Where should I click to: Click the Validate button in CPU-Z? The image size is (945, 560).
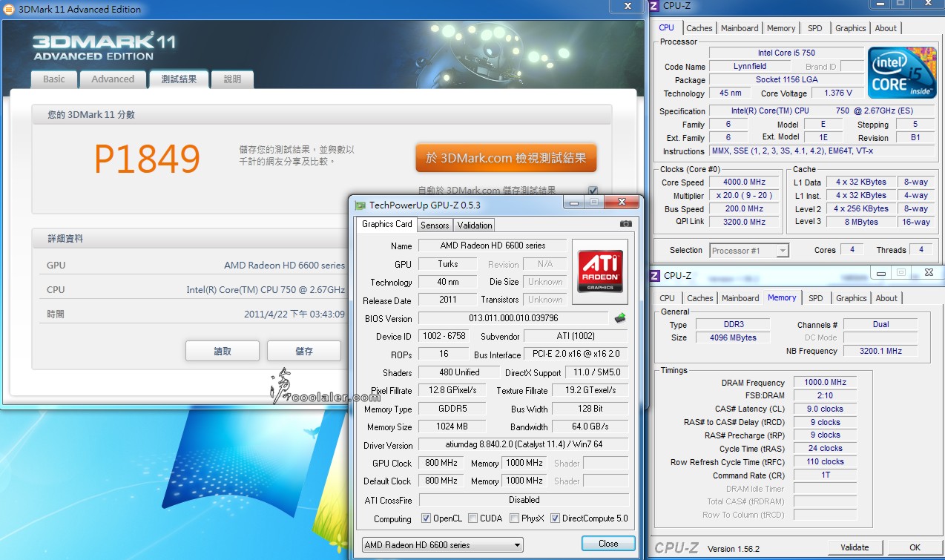855,547
